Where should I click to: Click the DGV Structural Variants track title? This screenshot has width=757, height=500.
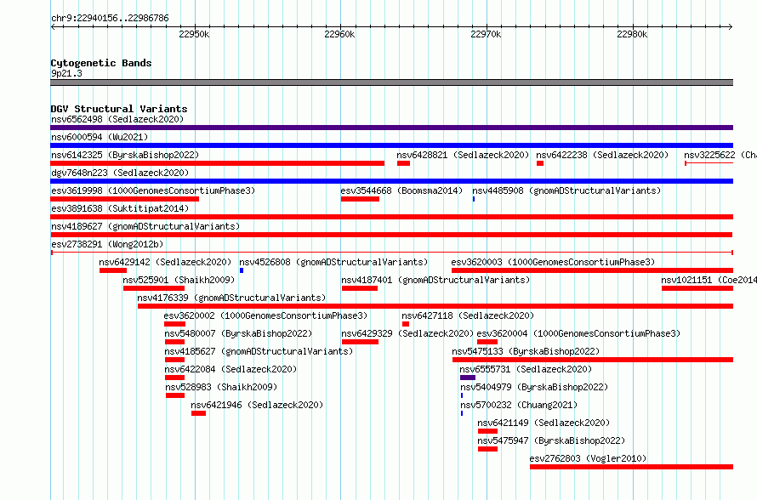119,109
